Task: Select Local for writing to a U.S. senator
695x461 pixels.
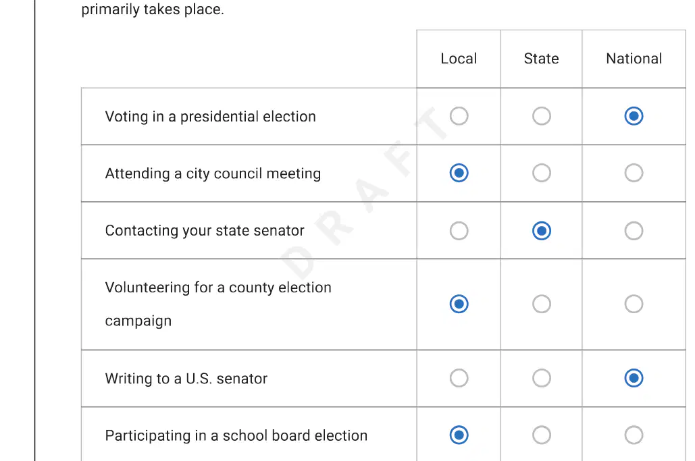Action: click(459, 378)
